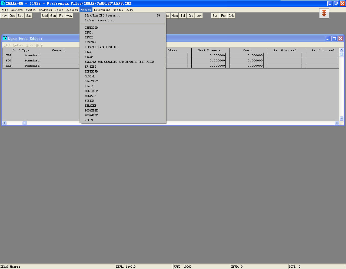
Task: Click the Gla (Glass) toolbar button
Action: click(x=191, y=16)
